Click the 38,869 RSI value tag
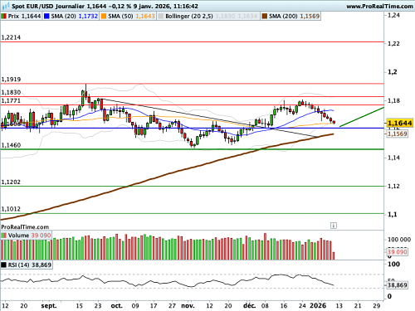Image resolution: width=415 pixels, height=311 pixels. tap(398, 285)
